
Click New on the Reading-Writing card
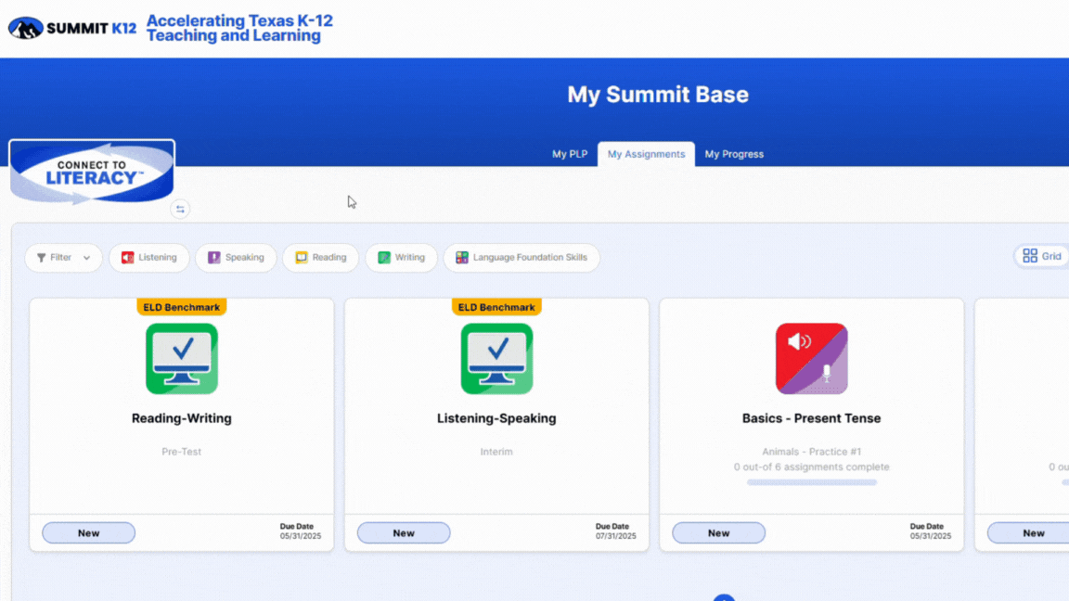[89, 533]
